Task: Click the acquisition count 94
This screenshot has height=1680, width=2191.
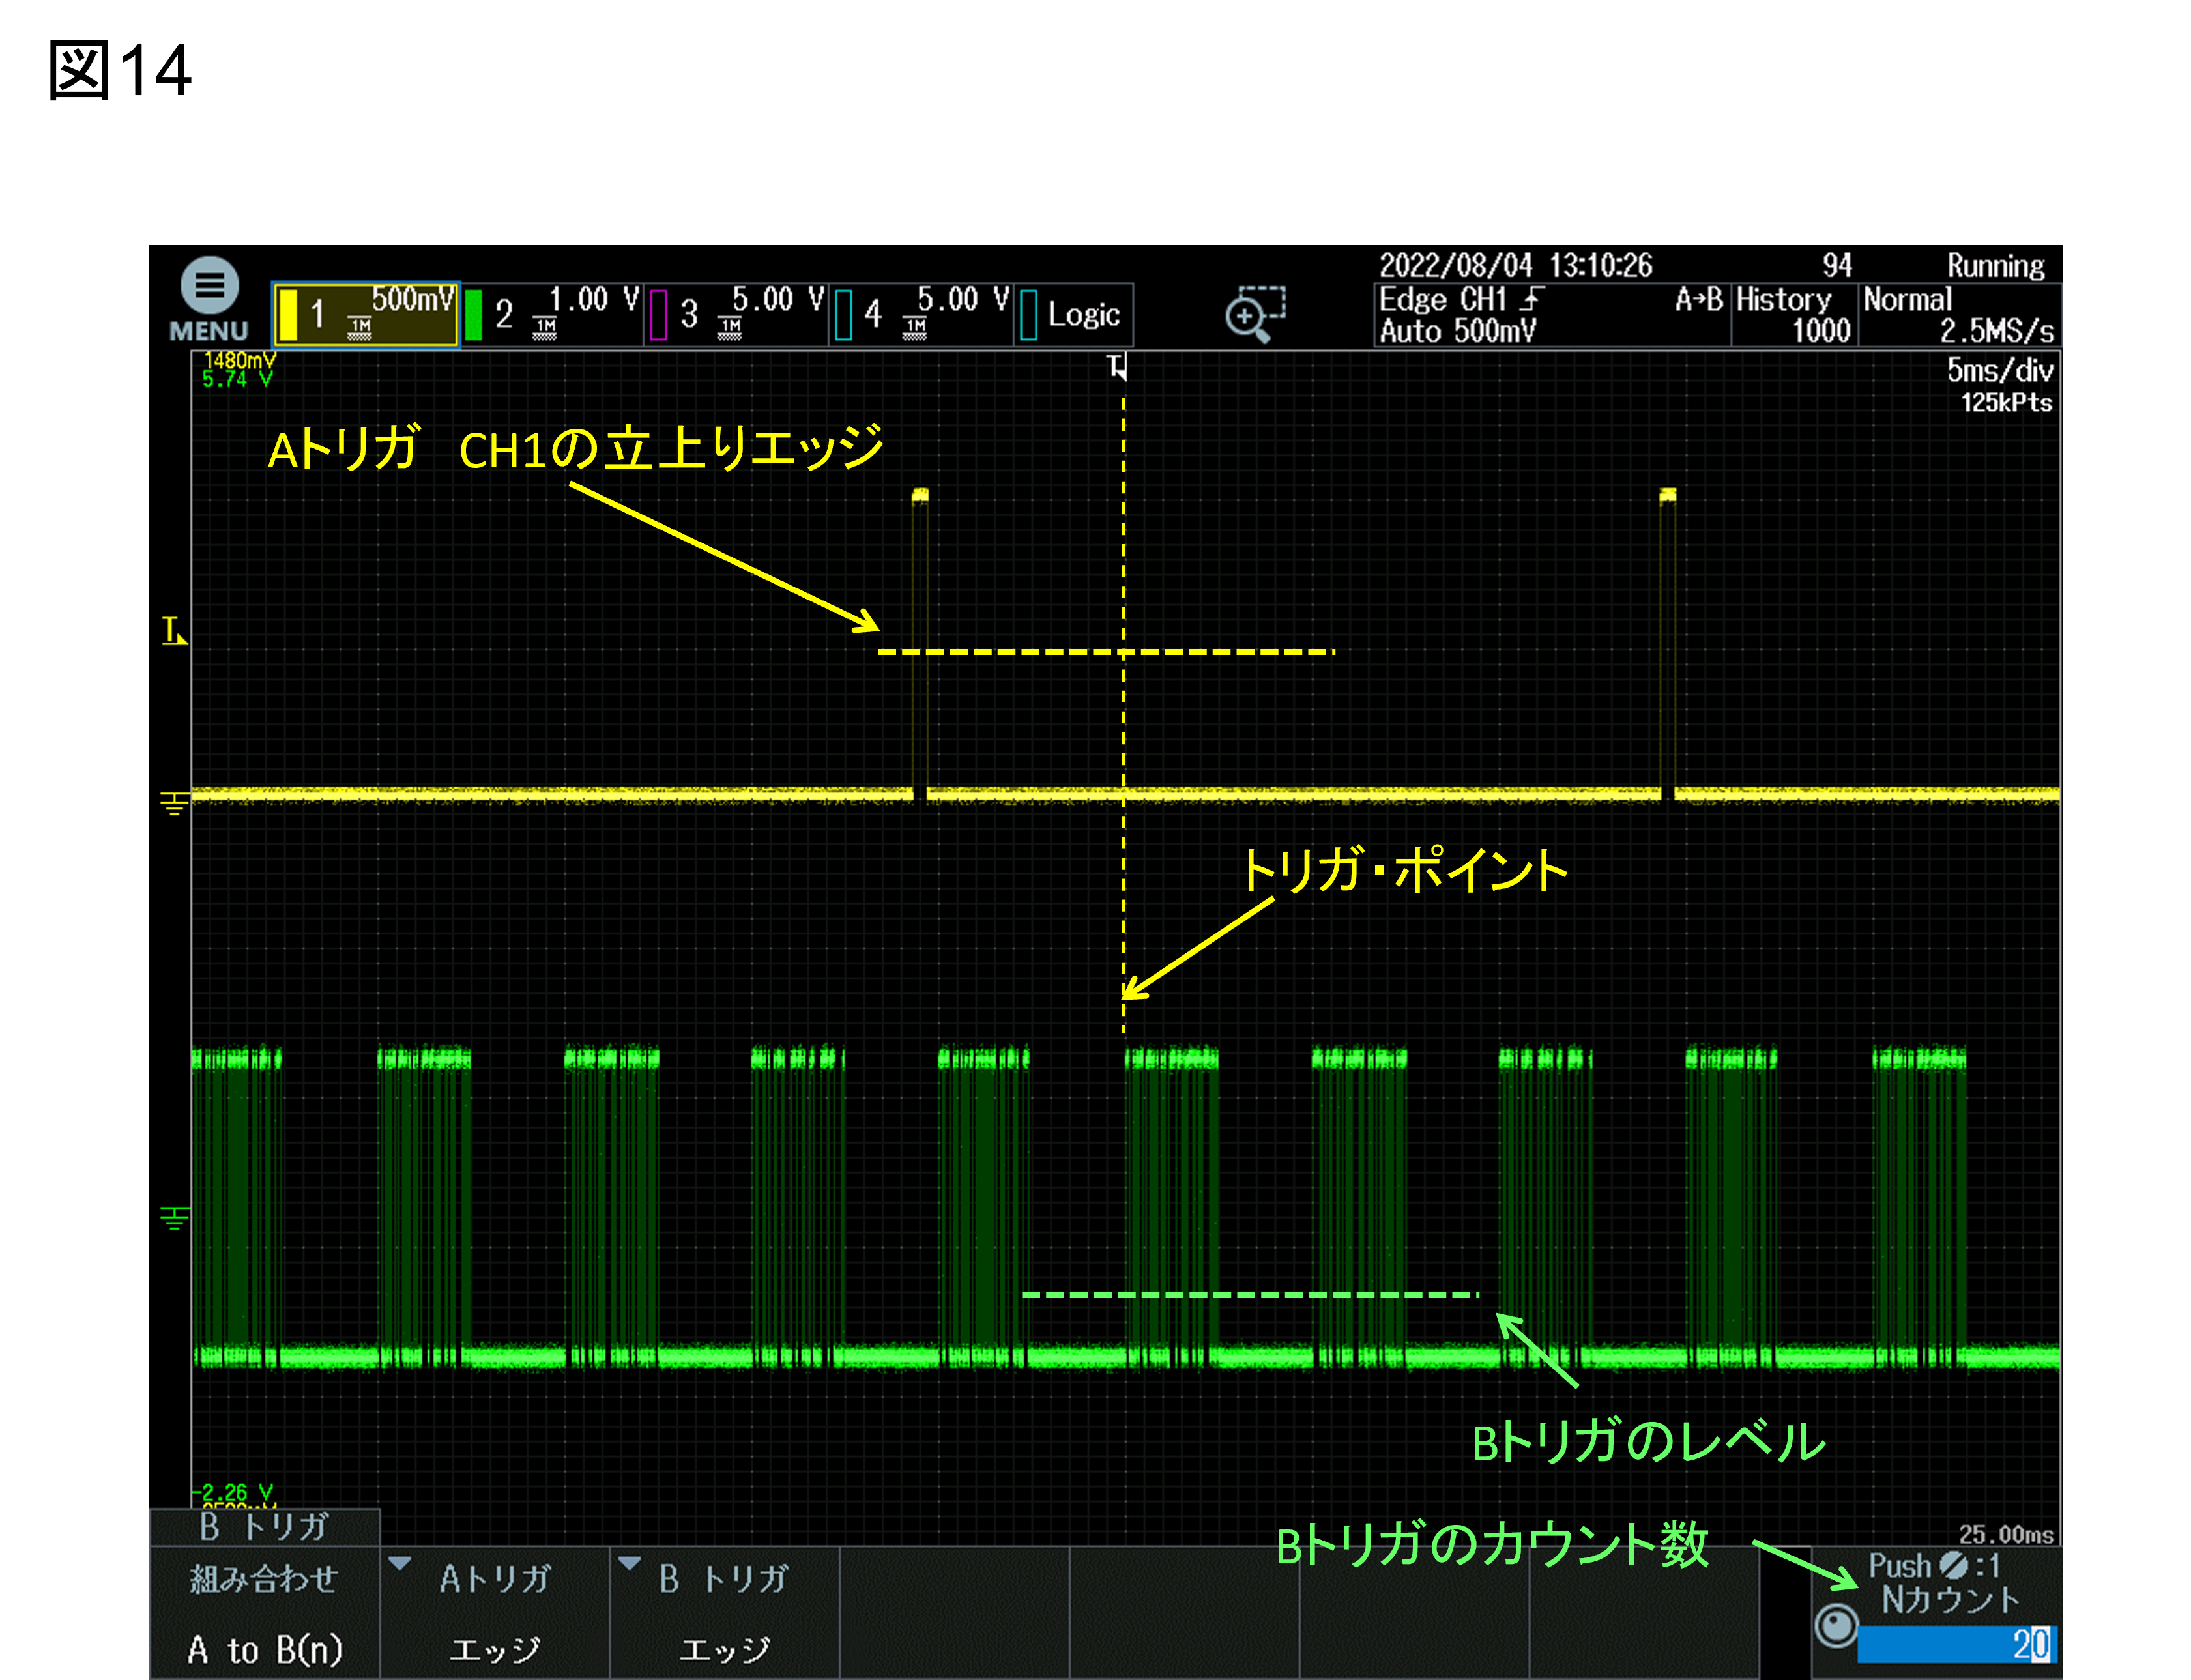Action: [x=1837, y=266]
